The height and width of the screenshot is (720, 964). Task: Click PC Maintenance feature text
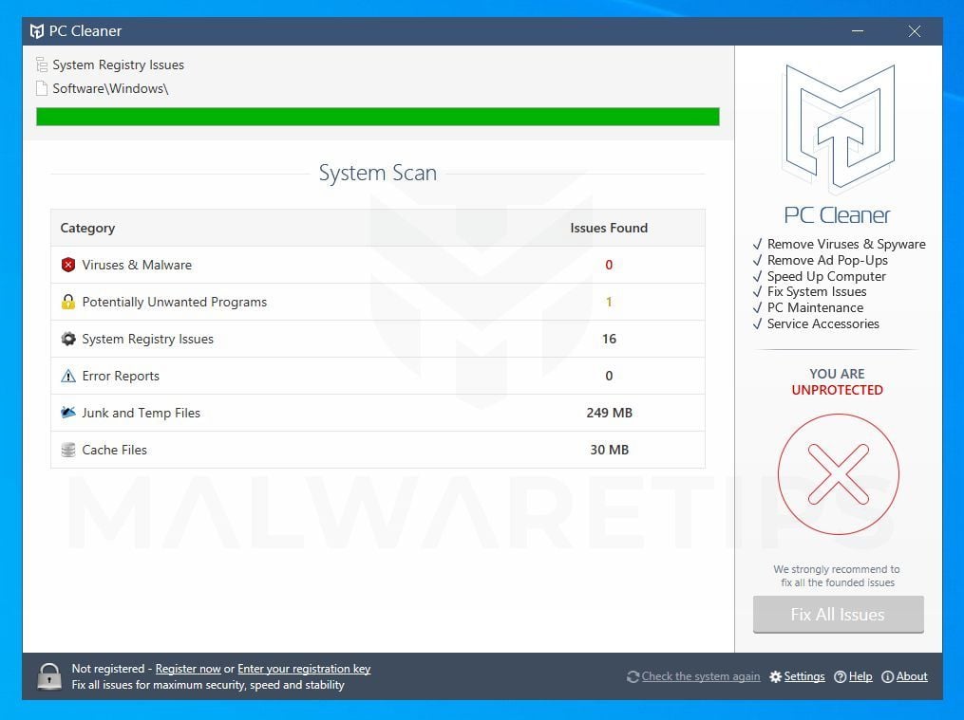[815, 307]
